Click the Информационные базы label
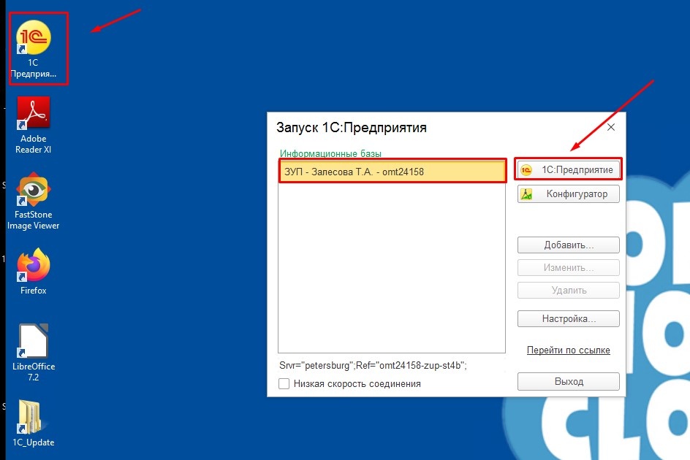 (x=330, y=153)
